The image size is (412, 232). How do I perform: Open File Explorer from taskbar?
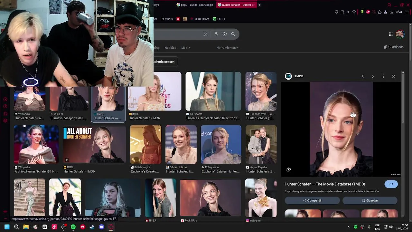tap(26, 227)
